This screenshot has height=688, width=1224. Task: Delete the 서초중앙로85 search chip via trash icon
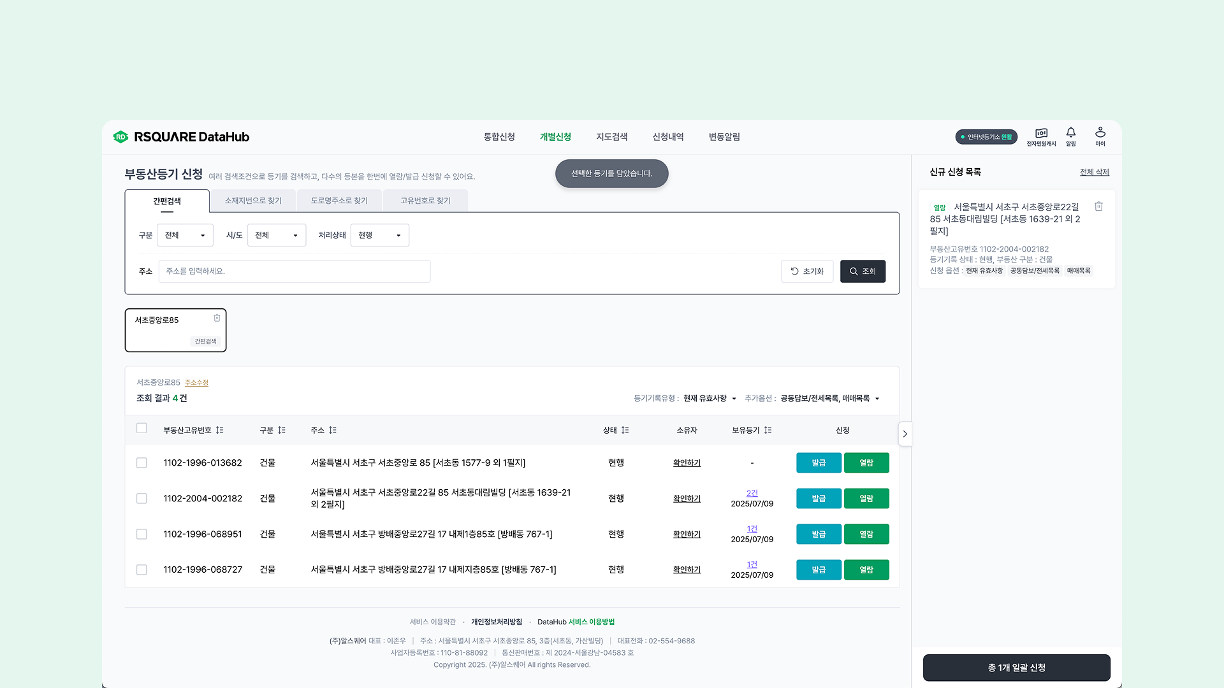click(x=217, y=318)
